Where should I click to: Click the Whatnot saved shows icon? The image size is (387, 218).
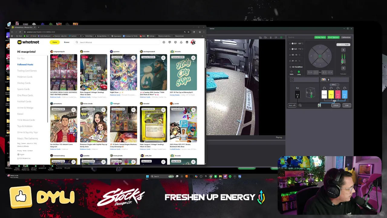click(x=170, y=42)
